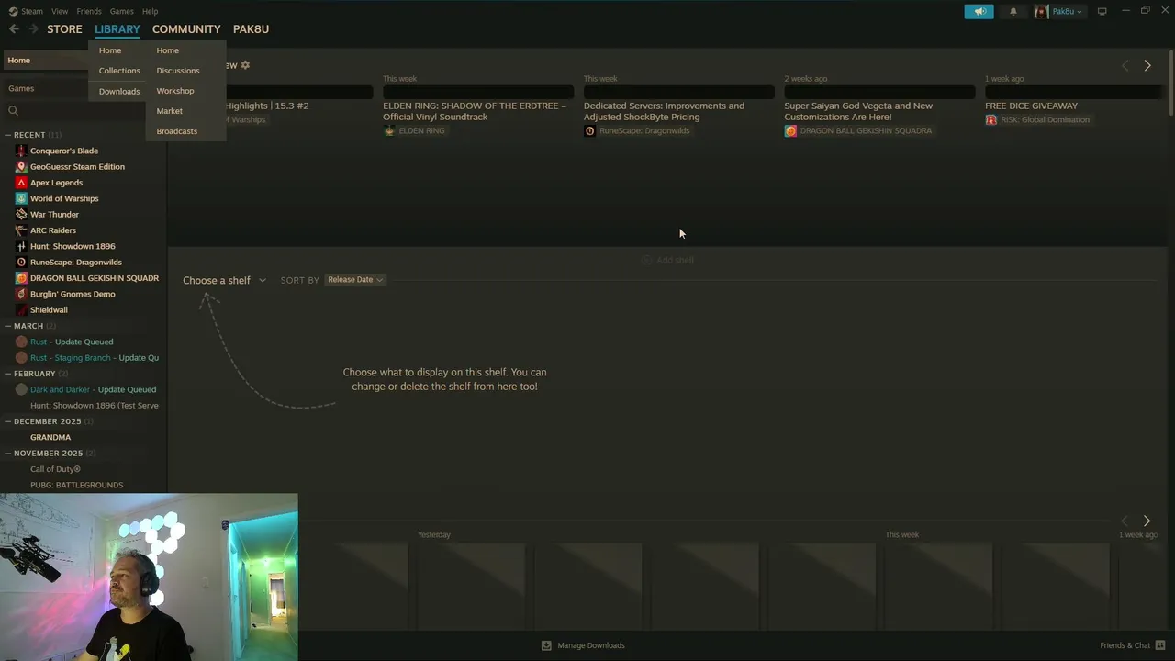
Task: Click the Manage Downloads link
Action: click(x=591, y=645)
